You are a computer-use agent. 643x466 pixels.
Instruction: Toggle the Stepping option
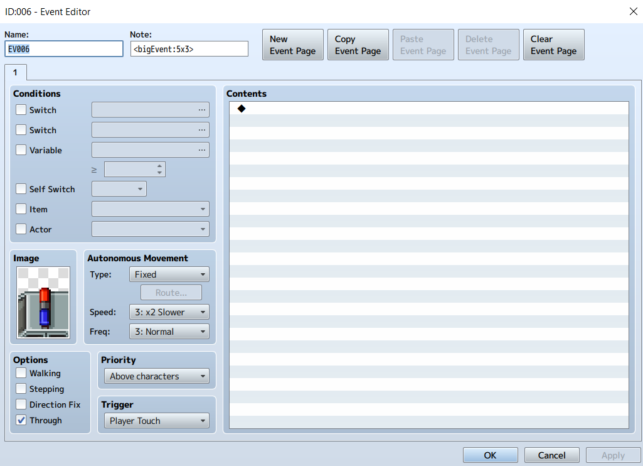click(21, 388)
